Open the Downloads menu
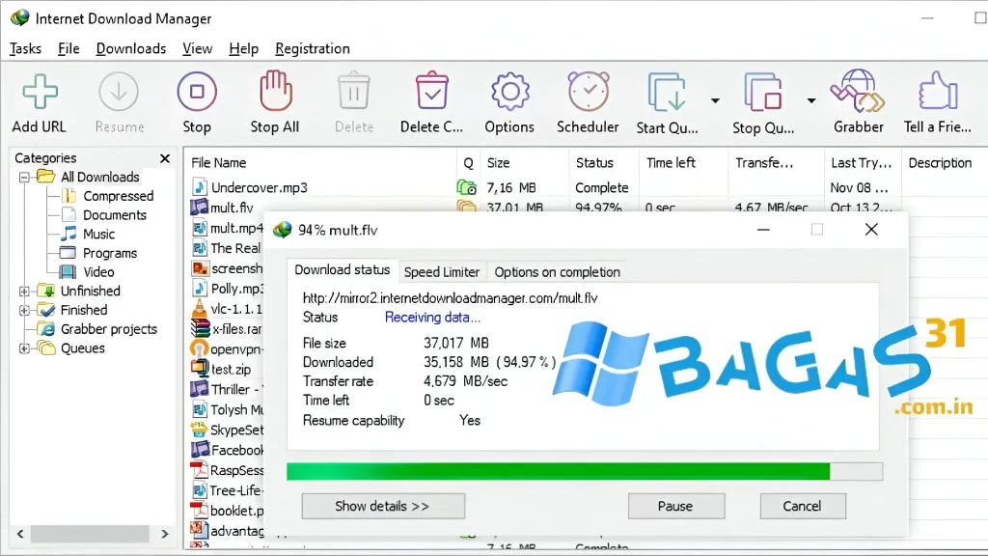Screen dimensions: 988x556 131,48
